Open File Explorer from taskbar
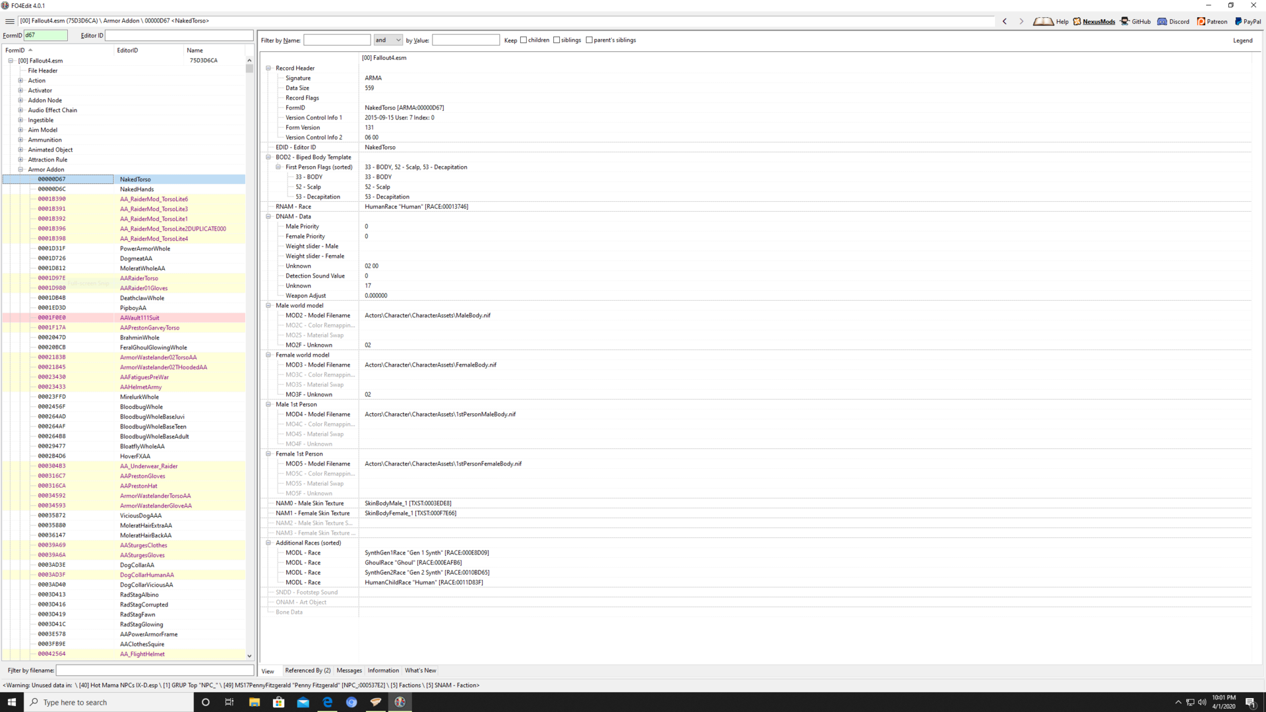This screenshot has width=1266, height=712. click(255, 702)
